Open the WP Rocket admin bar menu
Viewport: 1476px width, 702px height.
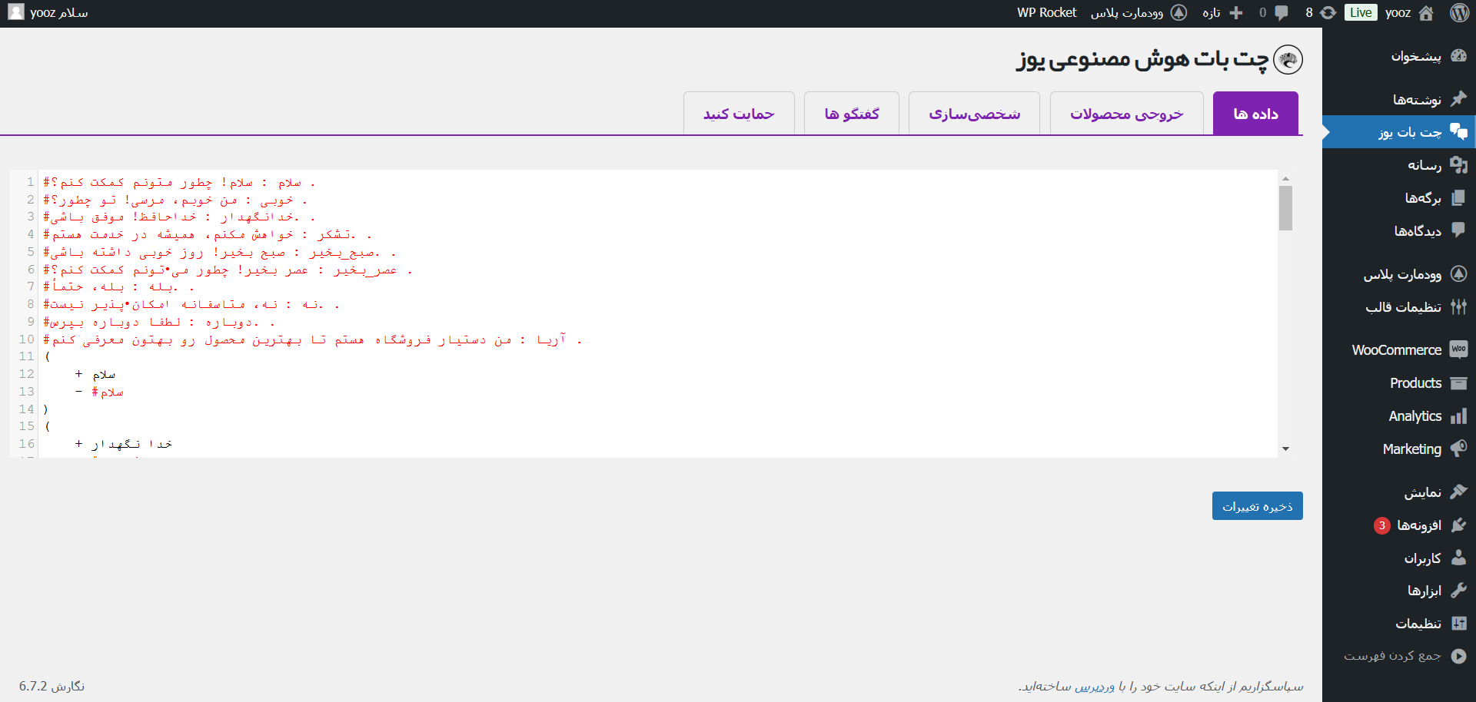pos(1046,12)
